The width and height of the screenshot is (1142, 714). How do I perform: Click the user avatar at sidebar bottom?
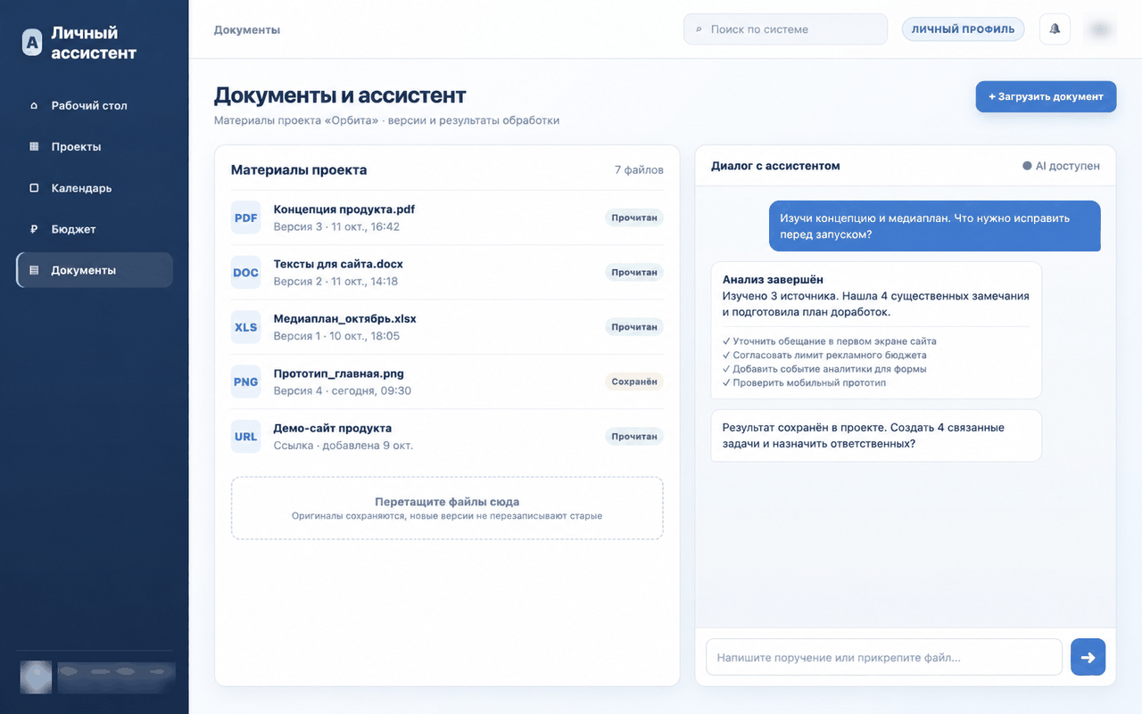point(37,677)
